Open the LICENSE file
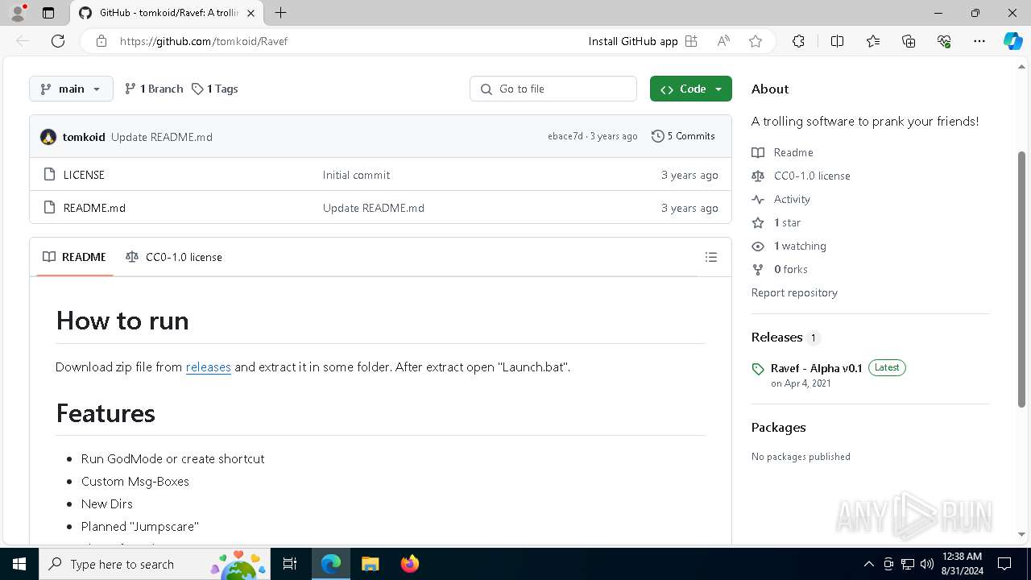This screenshot has height=580, width=1031. tap(84, 175)
